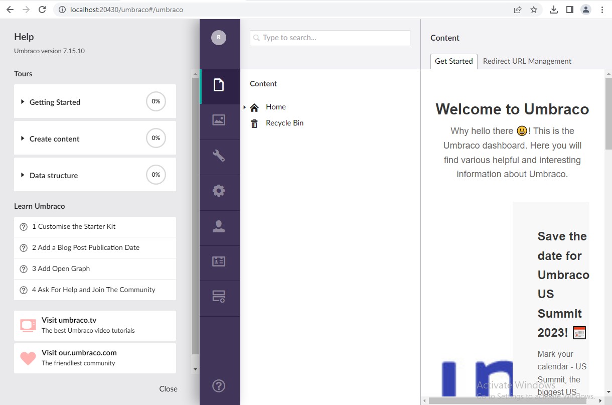This screenshot has width=612, height=405.
Task: Open the user avatar 'R' profile
Action: tap(219, 38)
